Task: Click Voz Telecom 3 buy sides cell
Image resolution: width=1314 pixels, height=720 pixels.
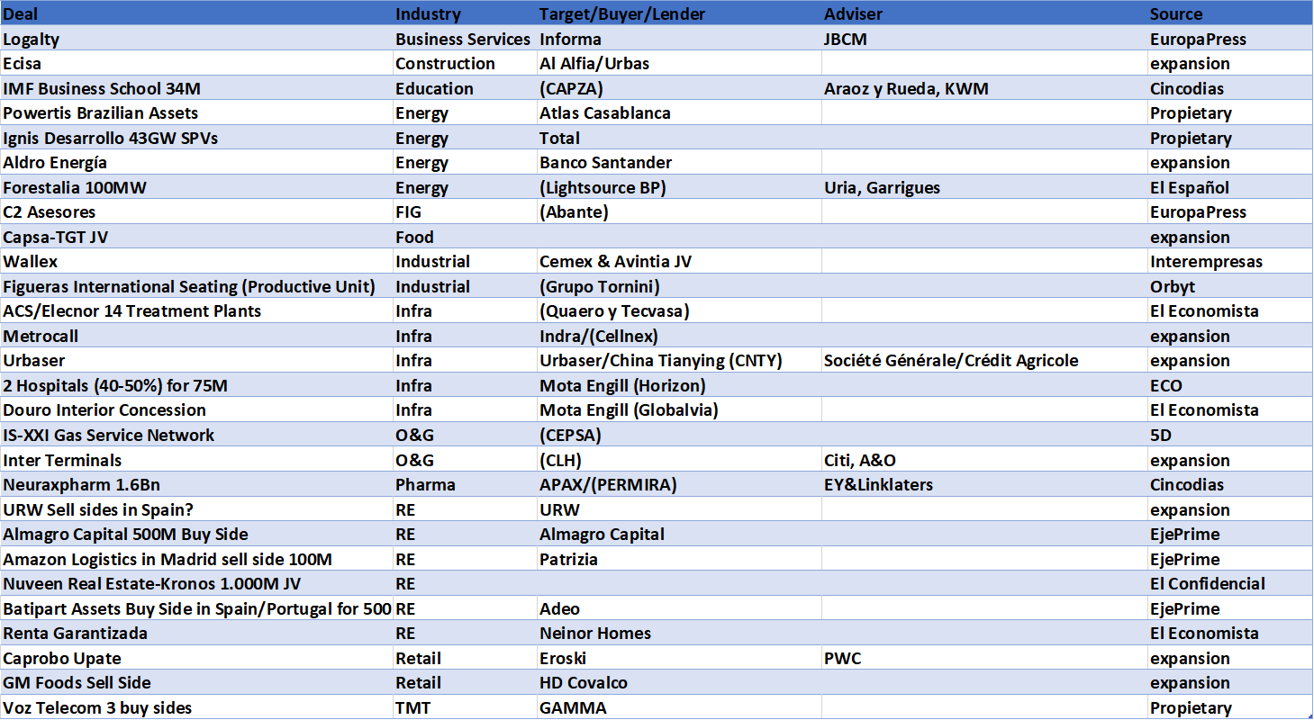Action: click(196, 707)
